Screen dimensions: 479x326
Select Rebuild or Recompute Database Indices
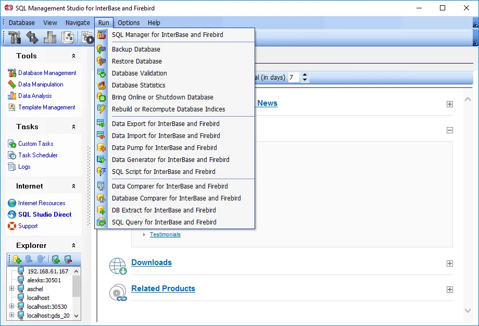[175, 109]
